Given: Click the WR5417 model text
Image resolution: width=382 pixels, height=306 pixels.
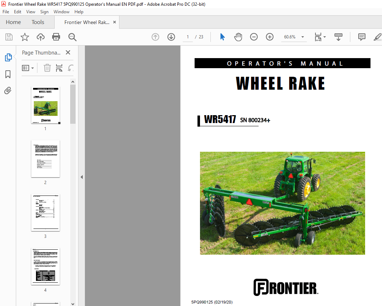Looking at the screenshot, I should [220, 119].
